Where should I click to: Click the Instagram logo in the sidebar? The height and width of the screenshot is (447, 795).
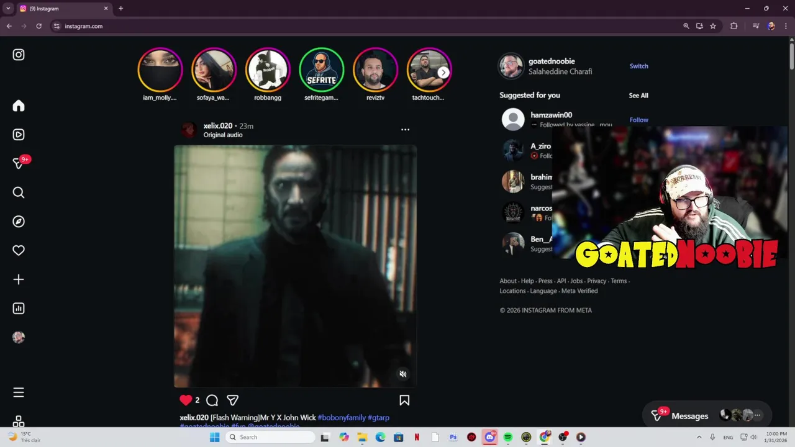tap(19, 55)
